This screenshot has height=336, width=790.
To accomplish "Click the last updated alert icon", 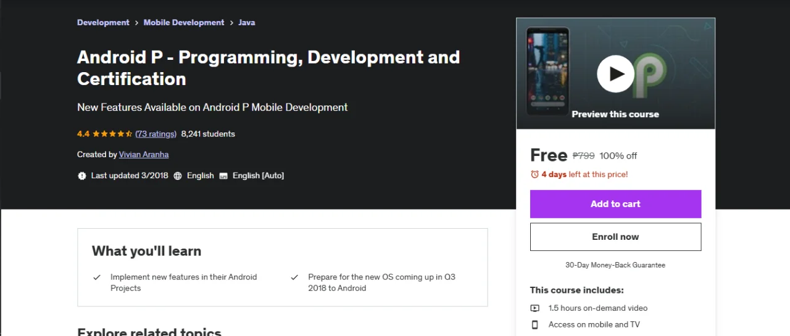I will [x=82, y=176].
